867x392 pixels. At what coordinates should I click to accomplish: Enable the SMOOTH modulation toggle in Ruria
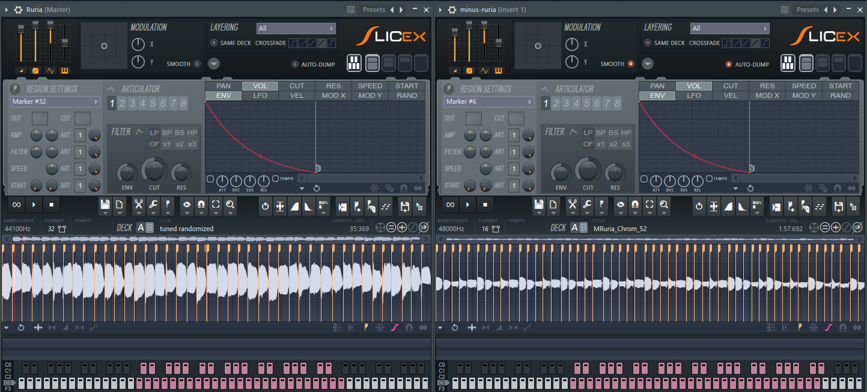tap(198, 64)
